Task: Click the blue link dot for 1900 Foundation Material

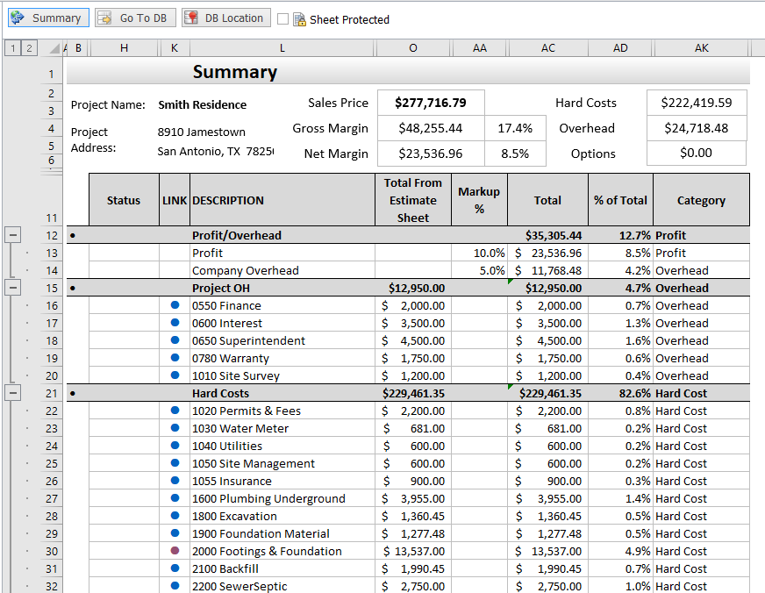Action: (x=175, y=533)
